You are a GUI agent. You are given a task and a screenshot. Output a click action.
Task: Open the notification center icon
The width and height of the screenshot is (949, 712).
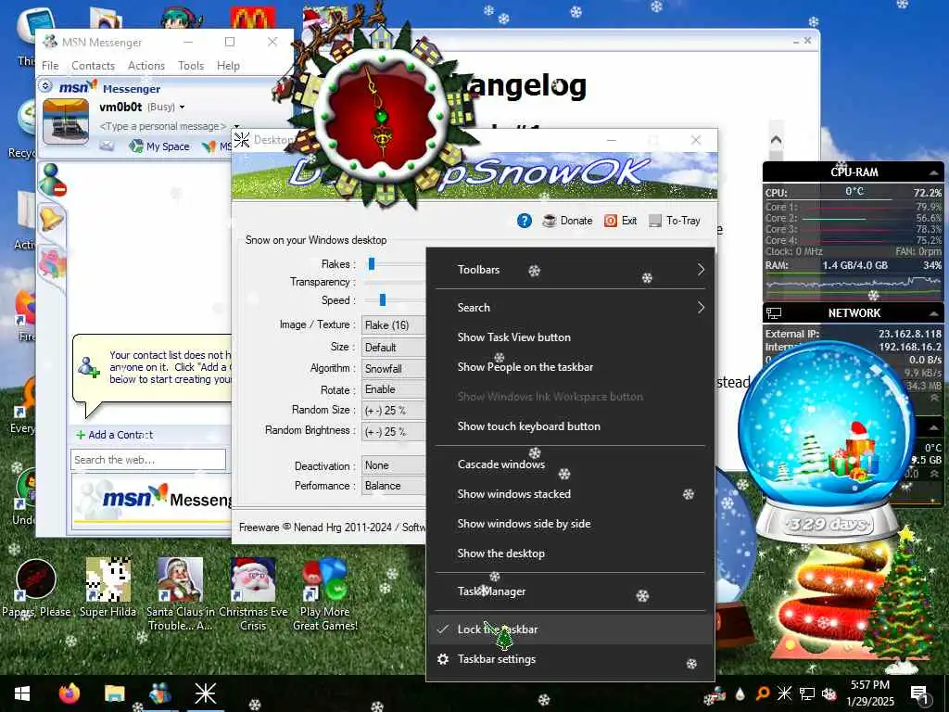coord(920,695)
